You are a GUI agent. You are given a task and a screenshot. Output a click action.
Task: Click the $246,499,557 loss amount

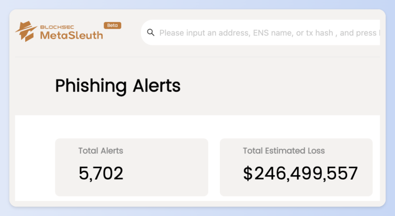300,173
